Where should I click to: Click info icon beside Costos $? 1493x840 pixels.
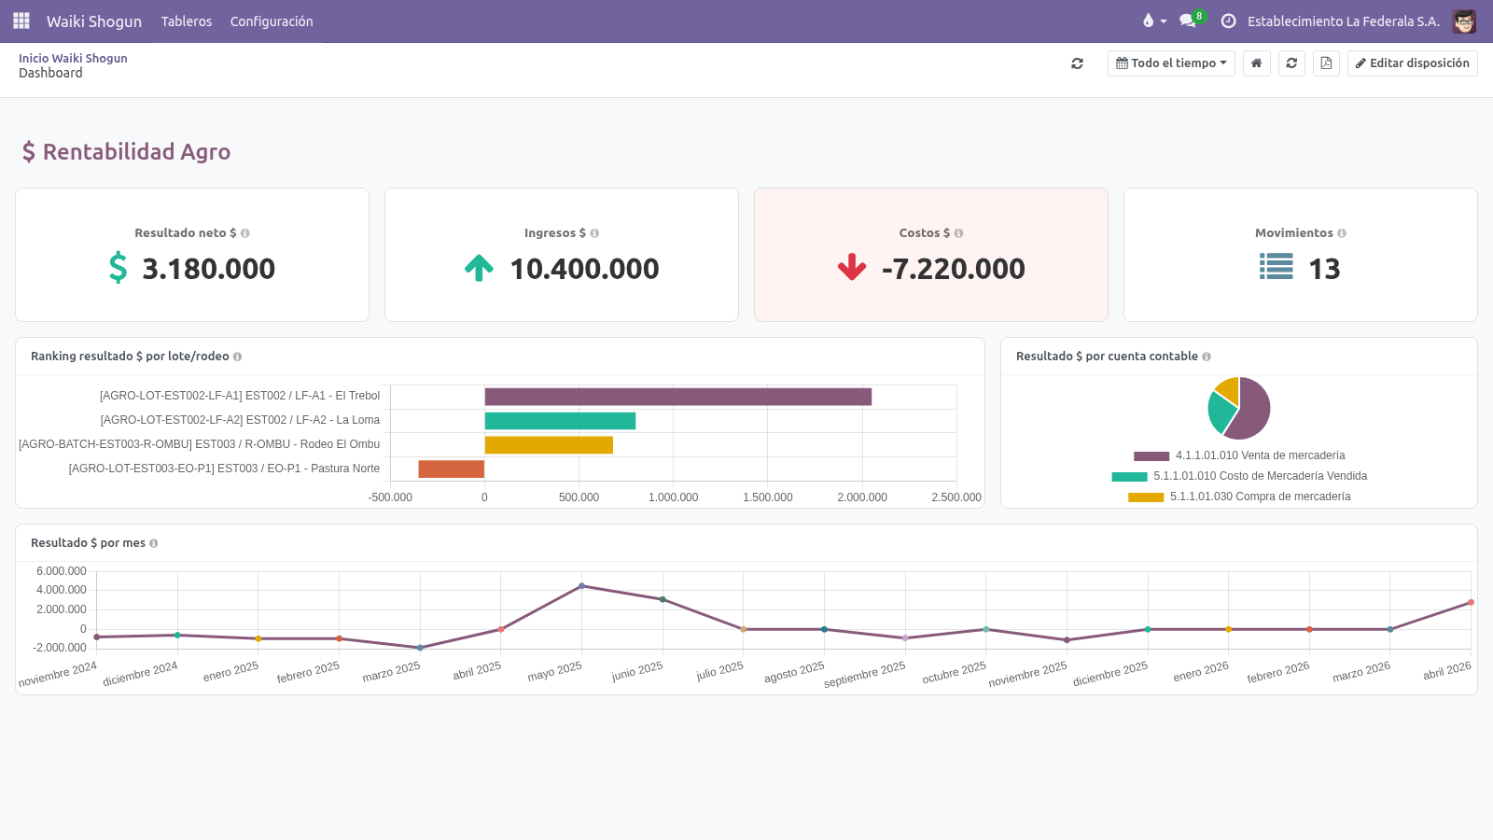point(958,233)
